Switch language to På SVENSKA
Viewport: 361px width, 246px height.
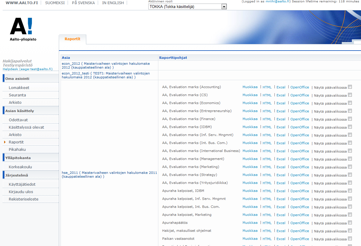83,3
